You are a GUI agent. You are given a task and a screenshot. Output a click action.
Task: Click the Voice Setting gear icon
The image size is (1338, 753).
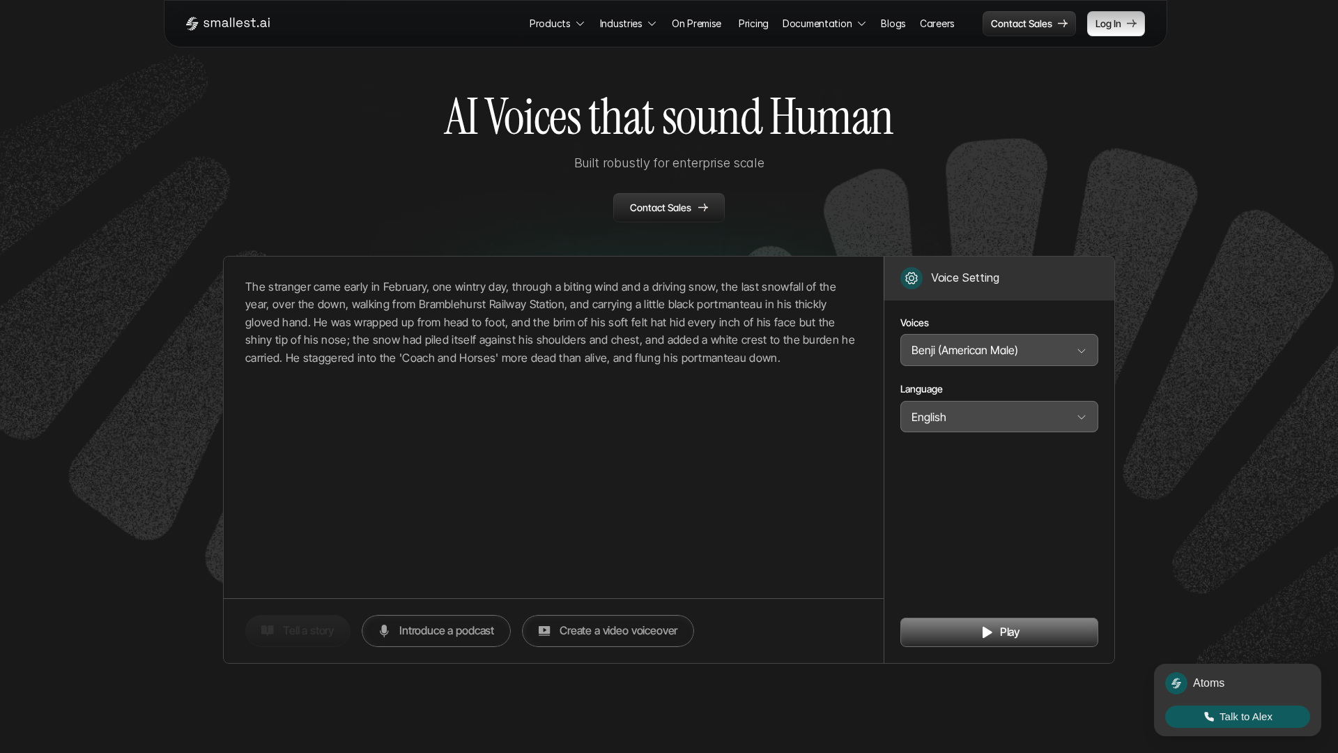click(x=911, y=278)
